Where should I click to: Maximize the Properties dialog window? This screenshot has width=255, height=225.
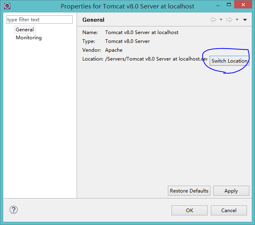coord(229,4)
